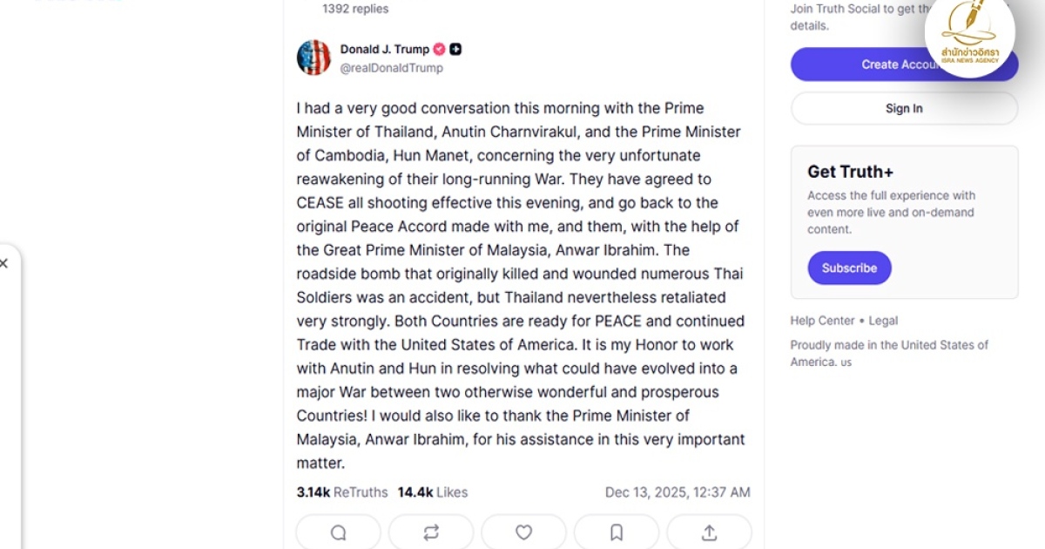View the 14.4k Likes list
Viewport: 1045px width, 549px height.
click(433, 492)
